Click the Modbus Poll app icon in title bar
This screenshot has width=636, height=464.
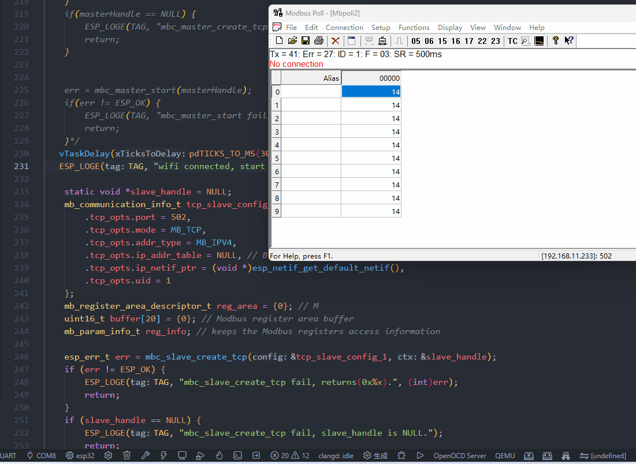tap(278, 13)
